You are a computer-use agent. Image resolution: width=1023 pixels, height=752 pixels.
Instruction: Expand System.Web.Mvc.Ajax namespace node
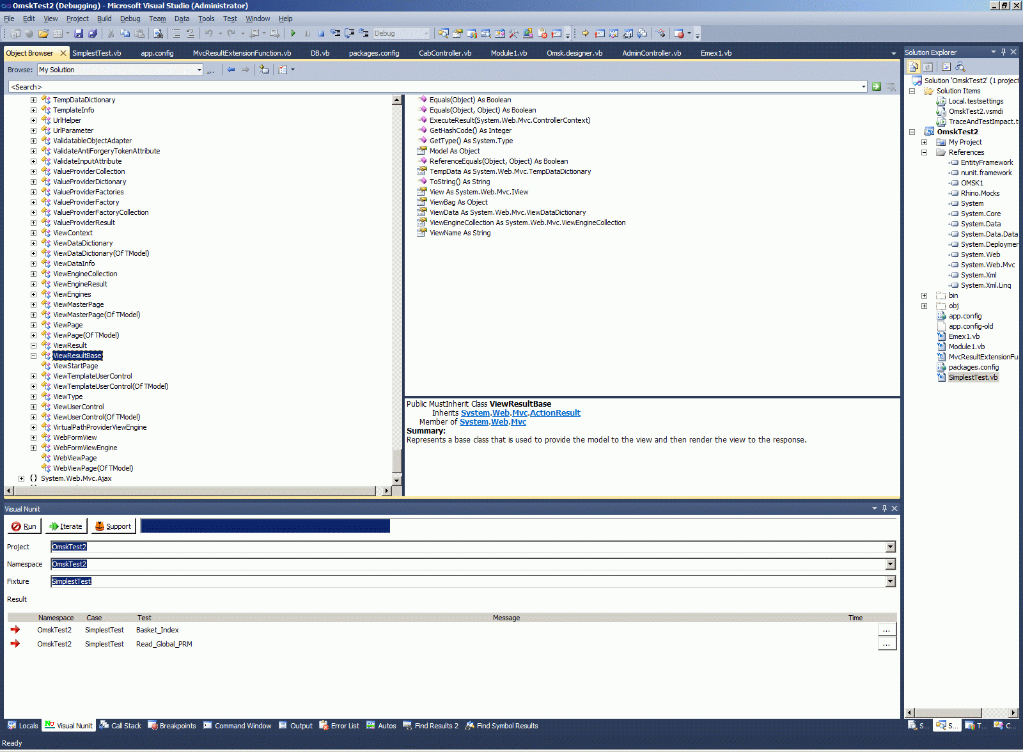coord(22,478)
